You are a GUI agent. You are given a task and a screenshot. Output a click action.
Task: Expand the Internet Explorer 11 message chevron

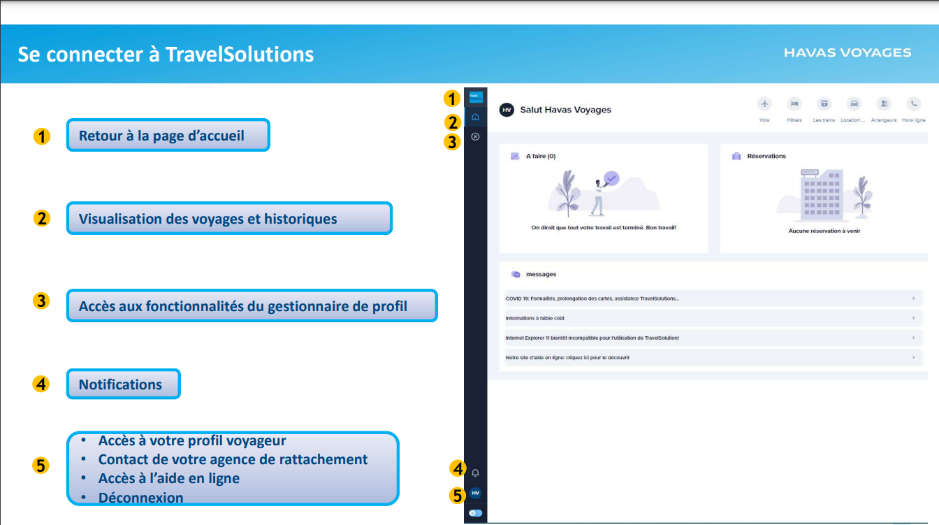tap(913, 338)
